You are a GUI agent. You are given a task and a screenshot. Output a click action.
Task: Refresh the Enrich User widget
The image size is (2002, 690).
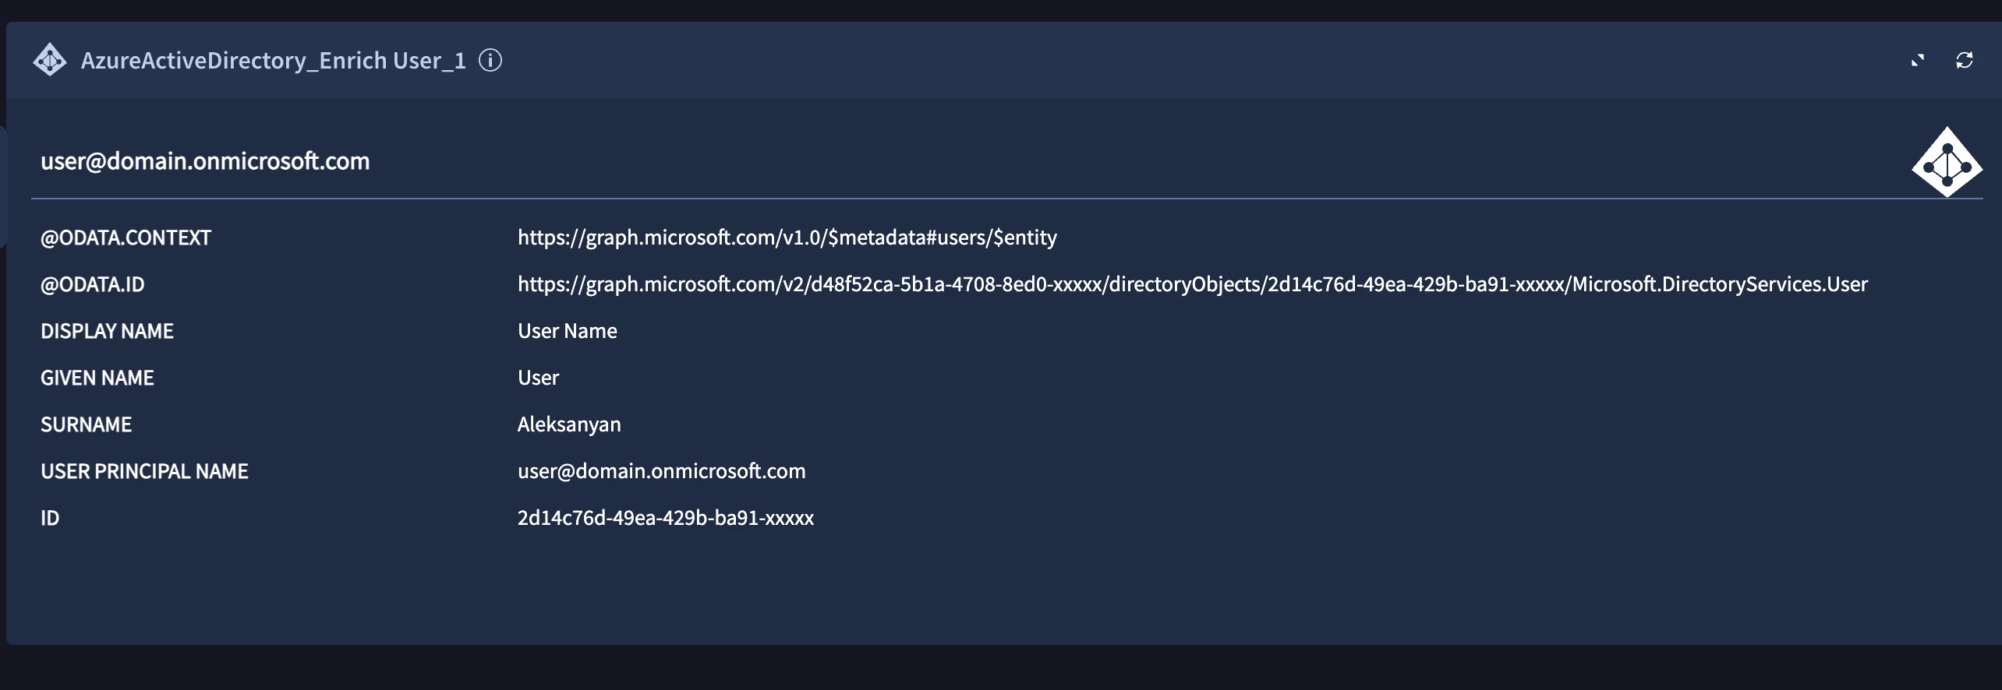tap(1965, 60)
